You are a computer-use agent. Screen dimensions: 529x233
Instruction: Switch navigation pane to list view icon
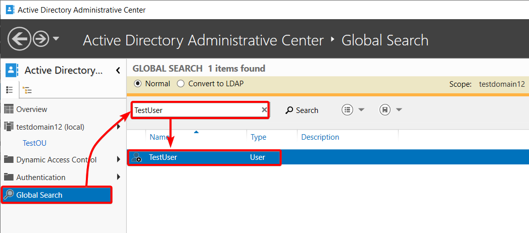pos(10,90)
